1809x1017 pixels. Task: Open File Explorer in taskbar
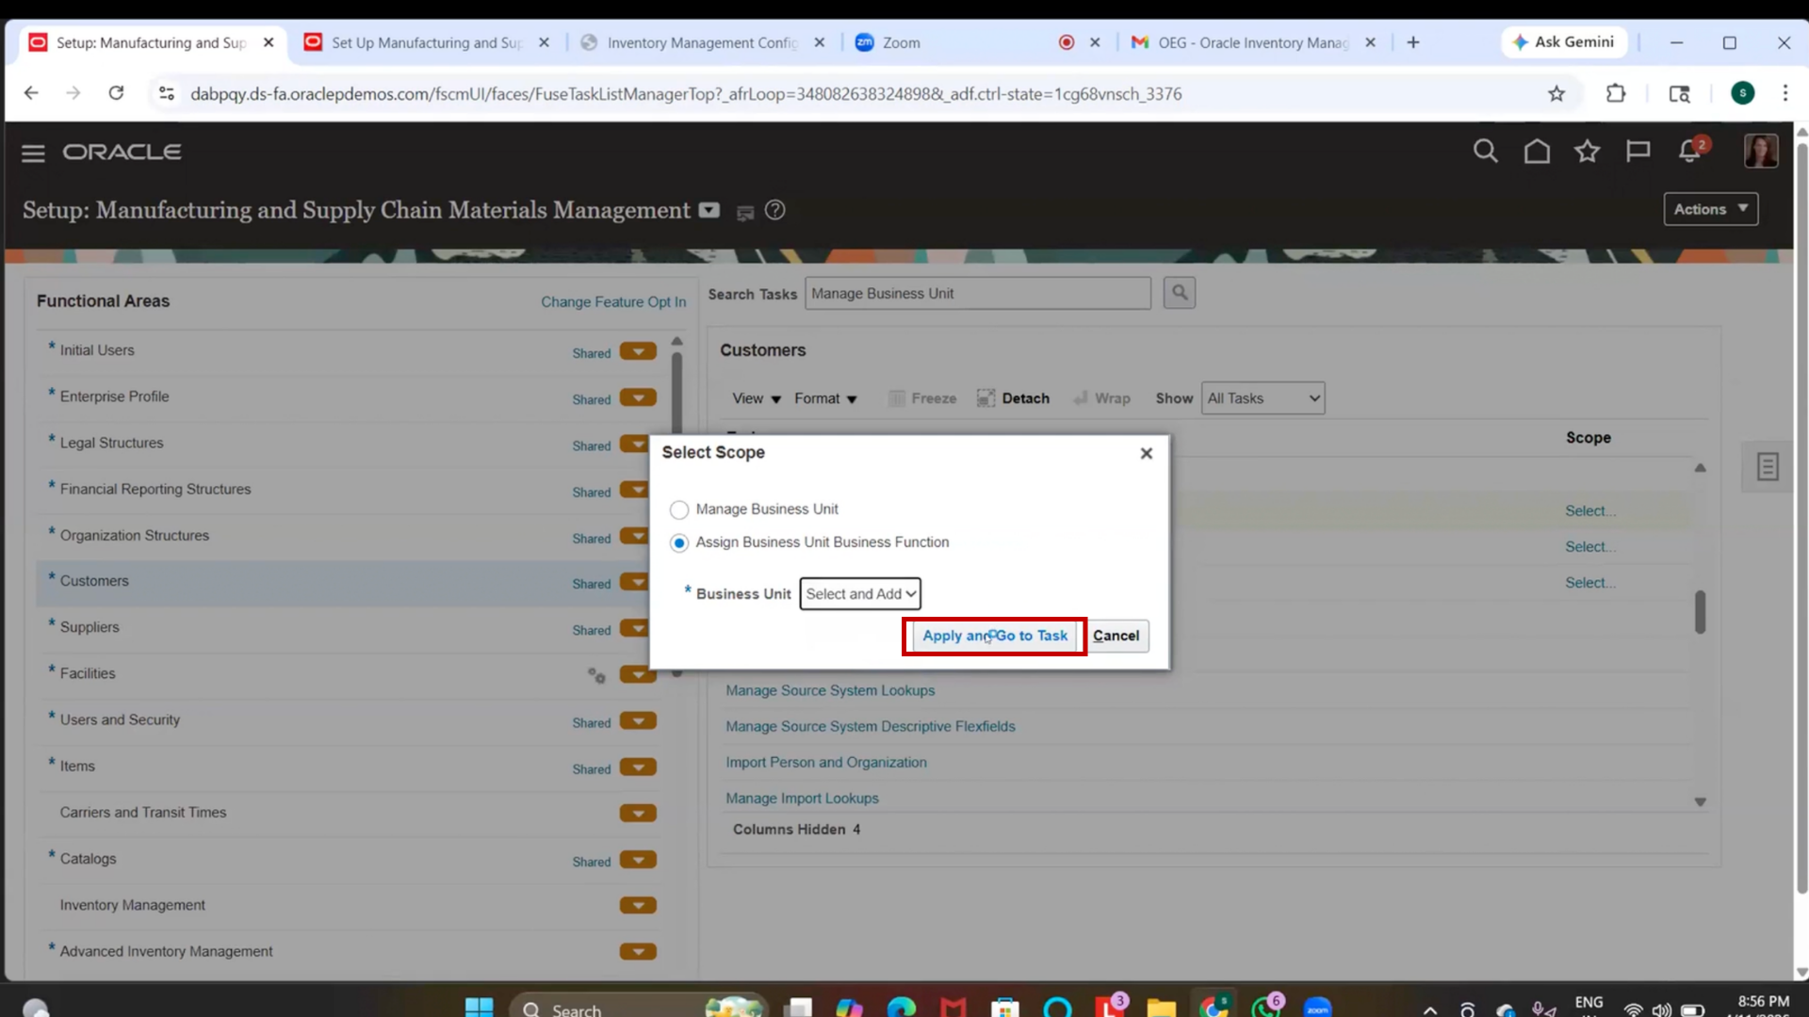[1161, 1008]
